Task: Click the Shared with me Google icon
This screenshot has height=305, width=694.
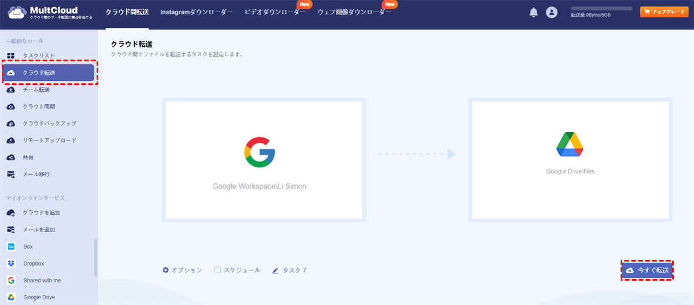Action: [10, 280]
